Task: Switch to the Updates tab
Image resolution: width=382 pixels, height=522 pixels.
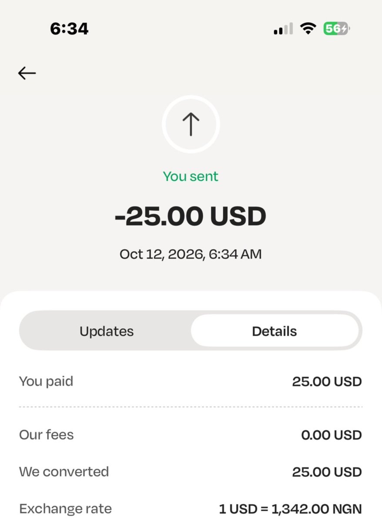Action: click(x=107, y=331)
